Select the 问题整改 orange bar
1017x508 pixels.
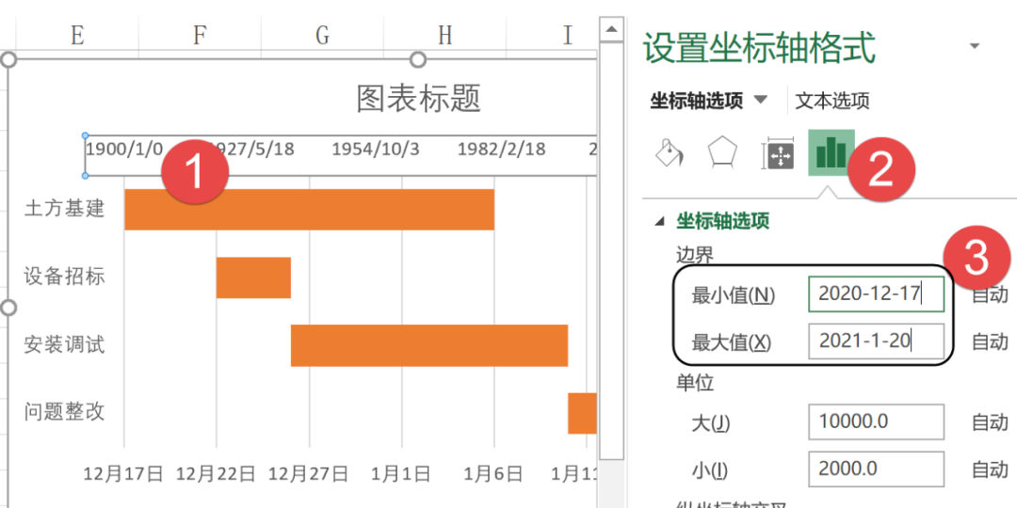pos(582,413)
